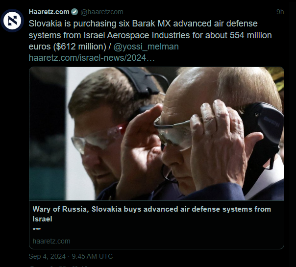Open the 'Sep 4, 2024 · 9:45 AM UTC' date
Screen dimensions: 296x267
click(x=71, y=256)
